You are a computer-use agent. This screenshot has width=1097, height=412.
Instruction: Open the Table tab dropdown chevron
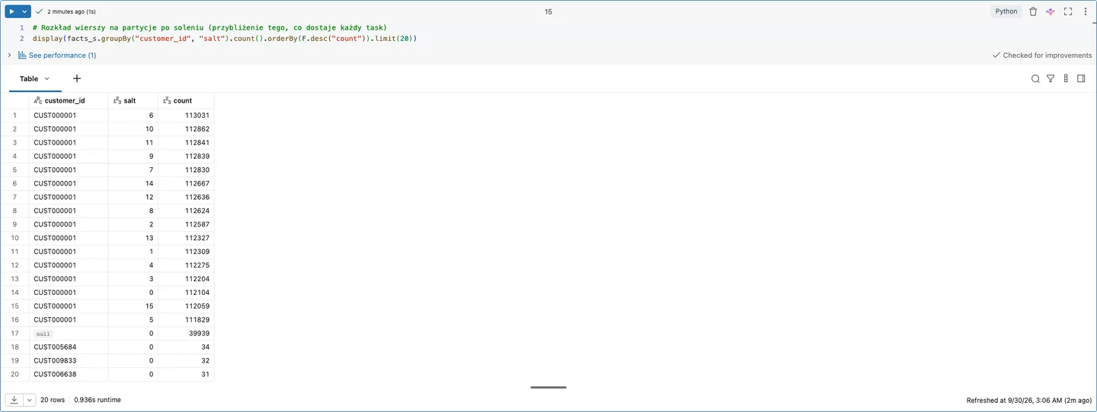click(47, 78)
